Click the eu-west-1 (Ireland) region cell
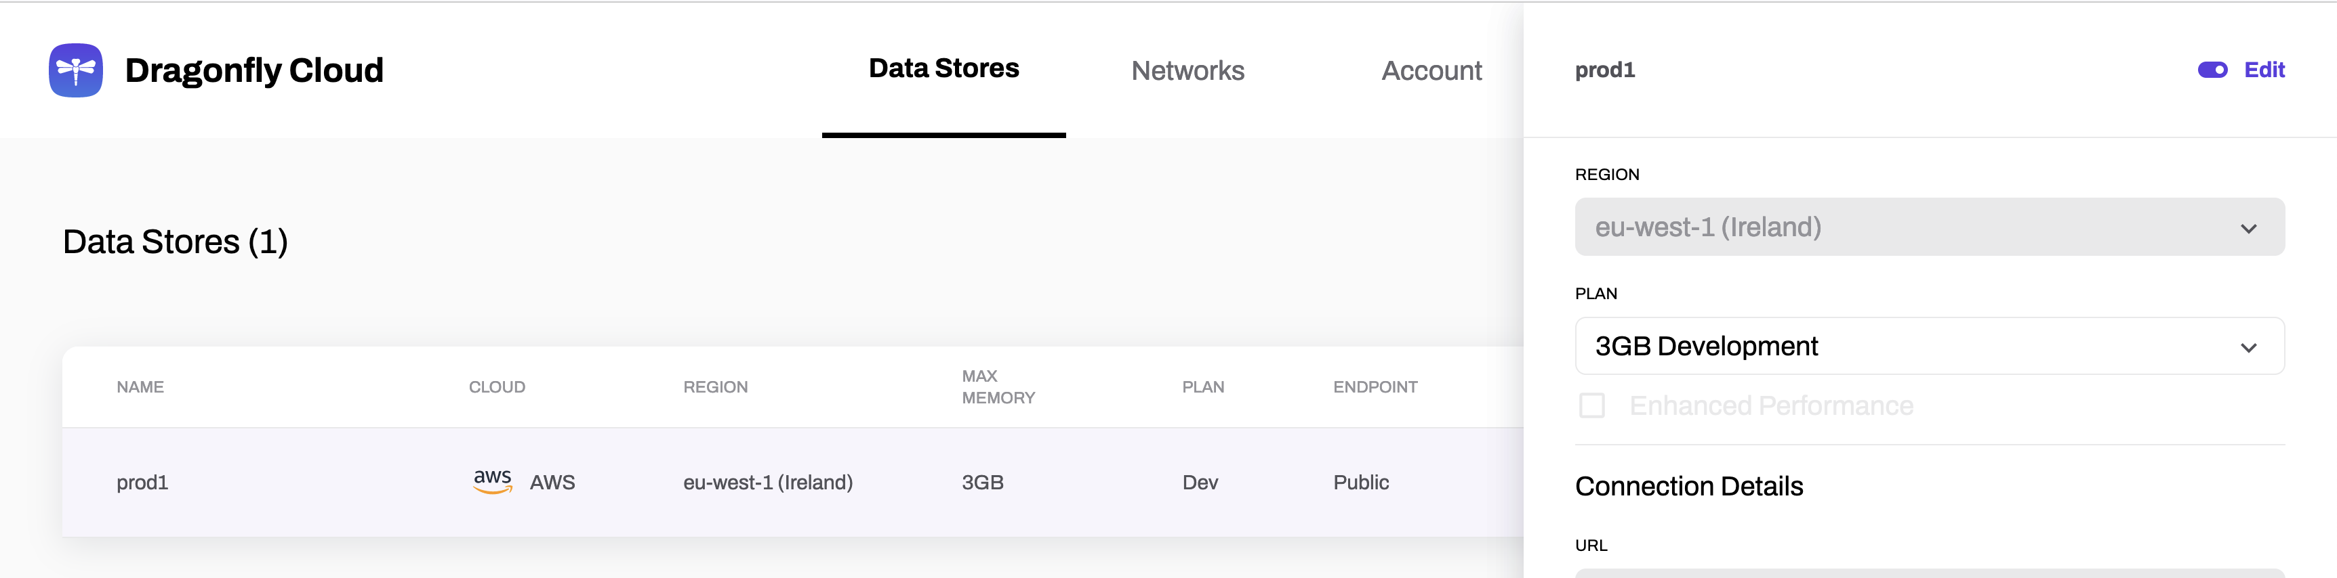Image resolution: width=2337 pixels, height=578 pixels. [x=767, y=482]
